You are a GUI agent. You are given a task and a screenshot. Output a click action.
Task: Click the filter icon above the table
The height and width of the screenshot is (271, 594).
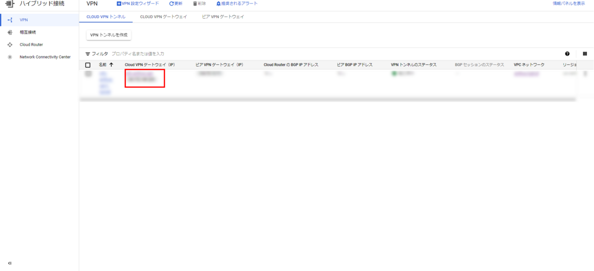pos(88,54)
